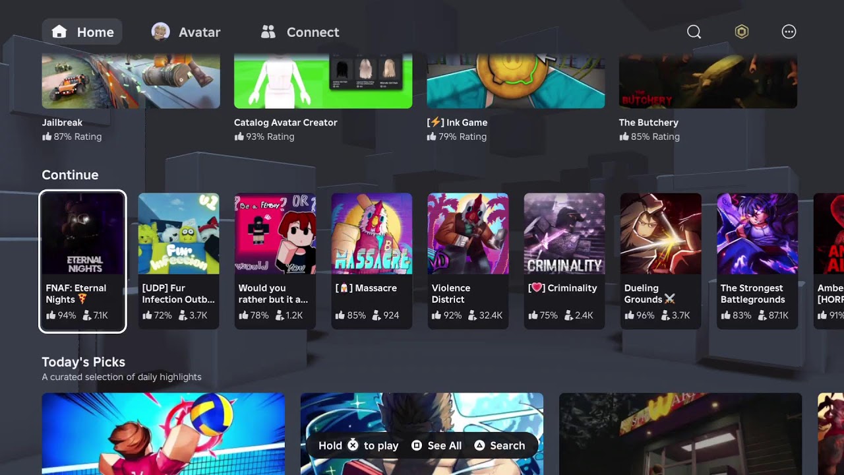Click player icon next to 32.4K
Screen dimensions: 844x475
pos(471,315)
